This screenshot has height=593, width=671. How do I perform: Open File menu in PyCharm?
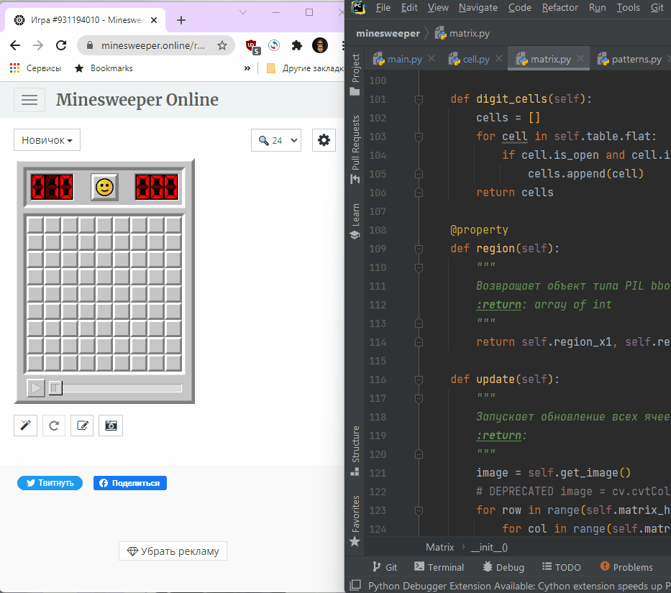[383, 8]
